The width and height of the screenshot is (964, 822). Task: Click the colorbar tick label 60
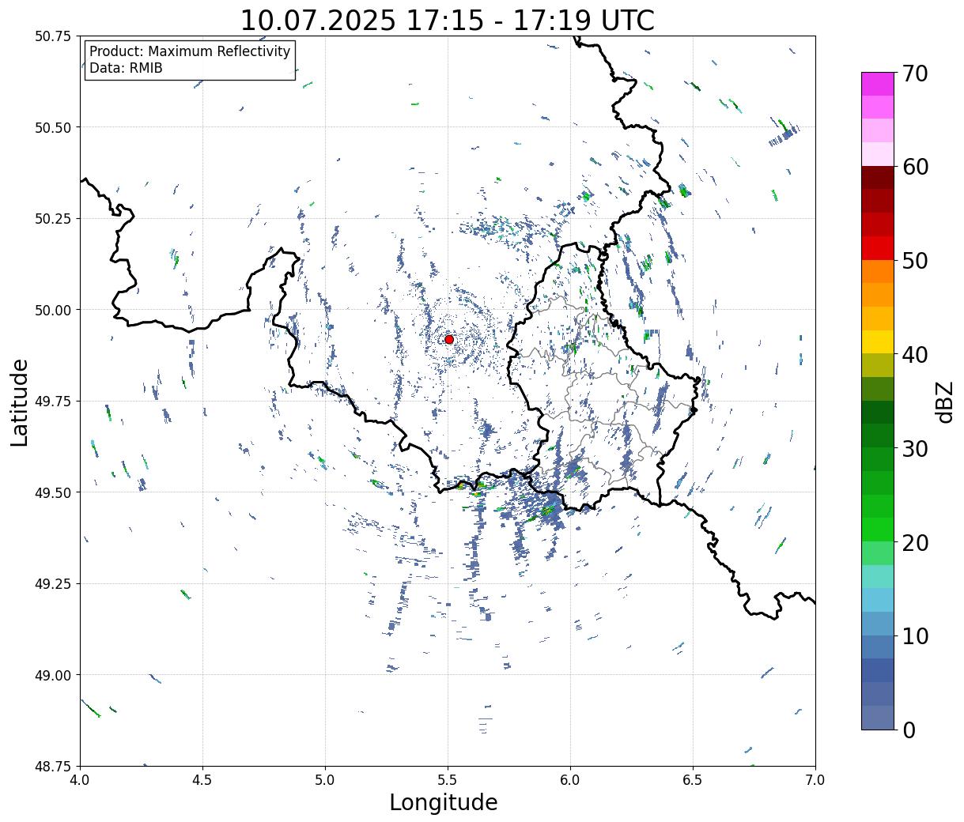pyautogui.click(x=914, y=167)
